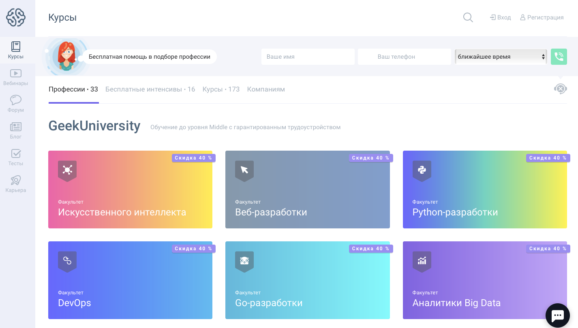Click cursor icon on Веб-разработки card
578x328 pixels.
click(244, 170)
